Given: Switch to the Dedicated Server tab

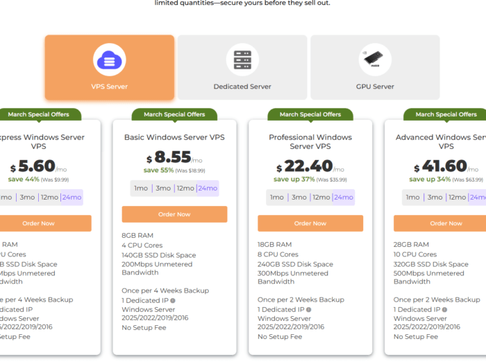Looking at the screenshot, I should (x=242, y=68).
